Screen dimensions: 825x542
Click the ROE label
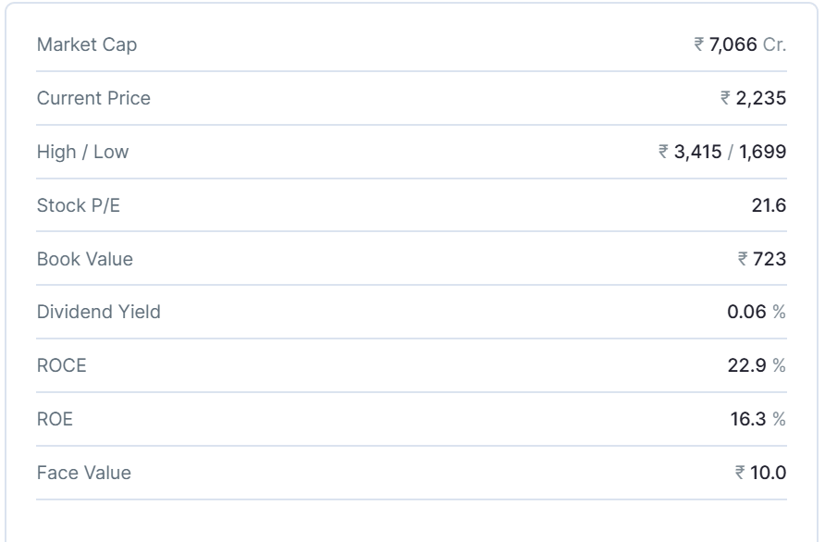pyautogui.click(x=55, y=419)
